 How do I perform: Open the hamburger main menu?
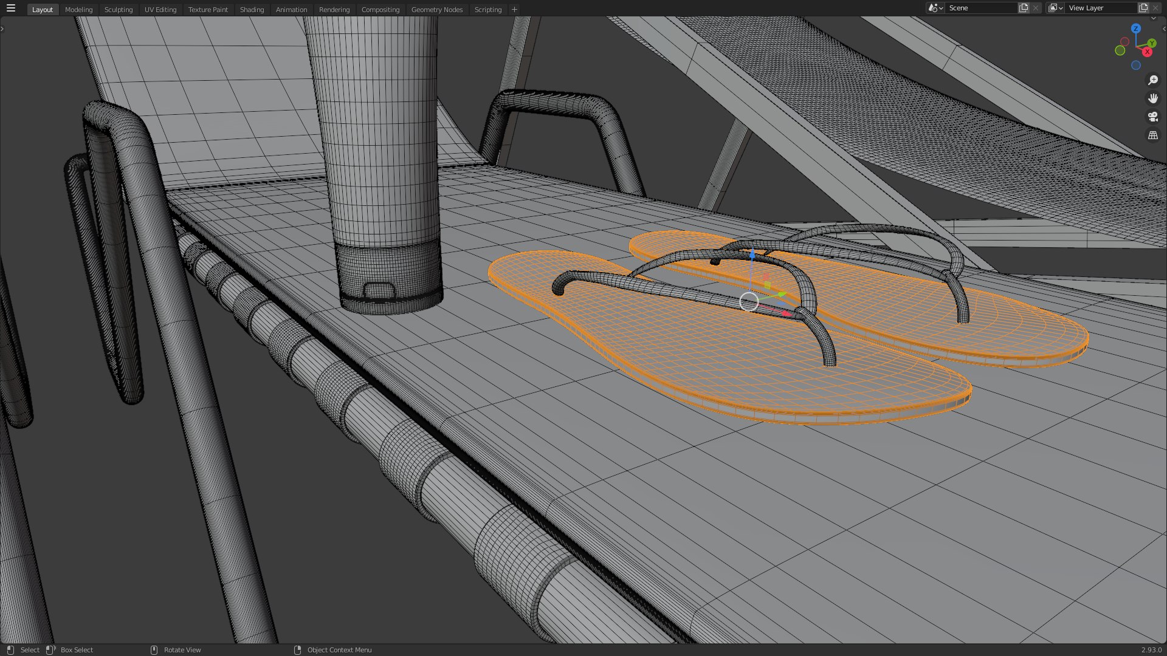coord(11,9)
